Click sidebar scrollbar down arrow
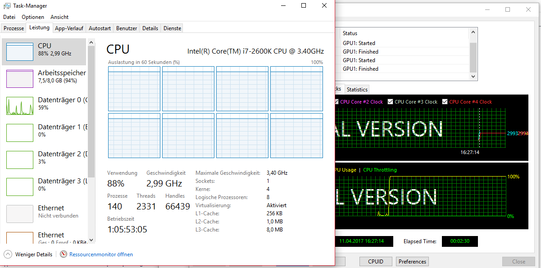Viewport: 541px width, 268px height. point(91,240)
